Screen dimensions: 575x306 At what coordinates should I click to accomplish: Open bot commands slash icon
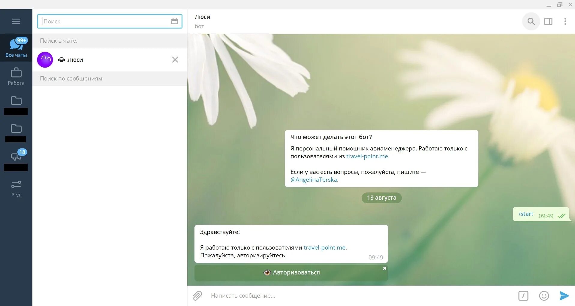523,295
